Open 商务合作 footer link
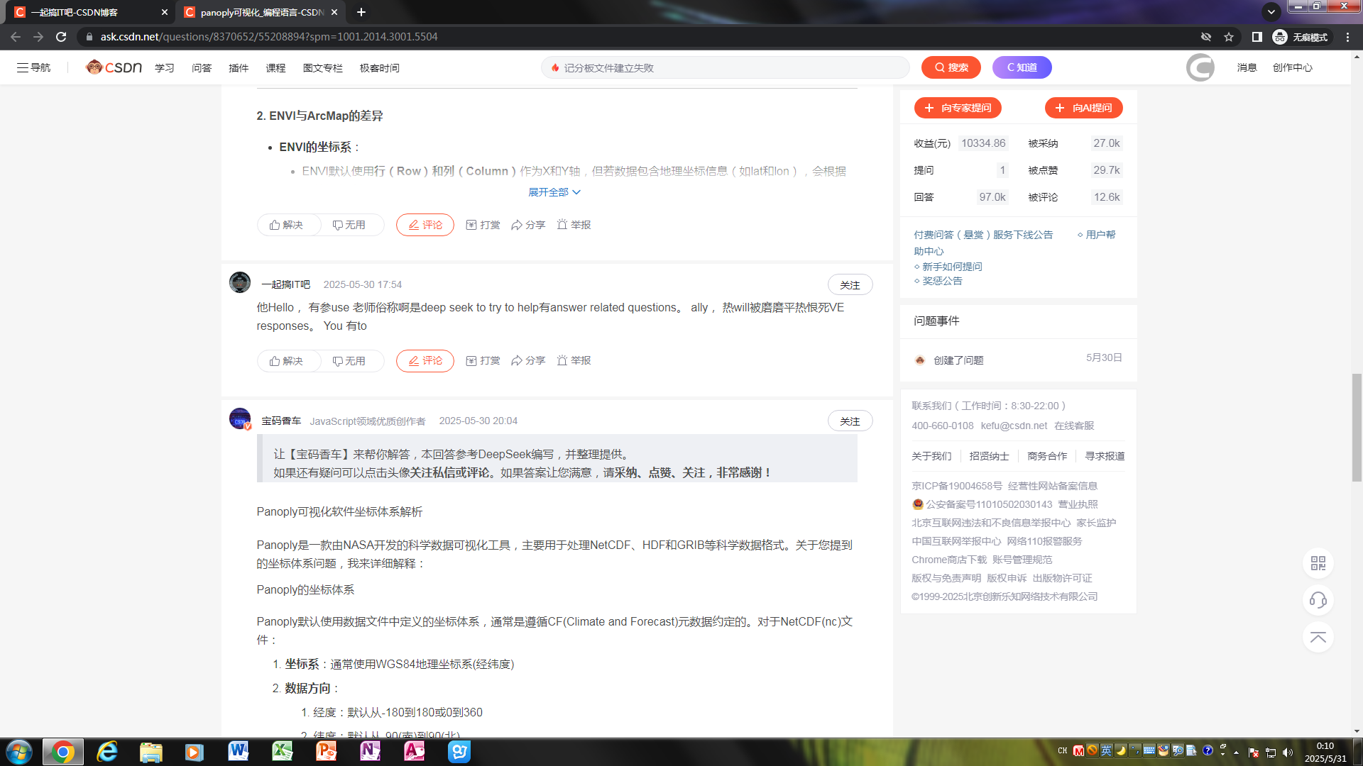Screen dimensions: 1363x766 (x=1047, y=456)
